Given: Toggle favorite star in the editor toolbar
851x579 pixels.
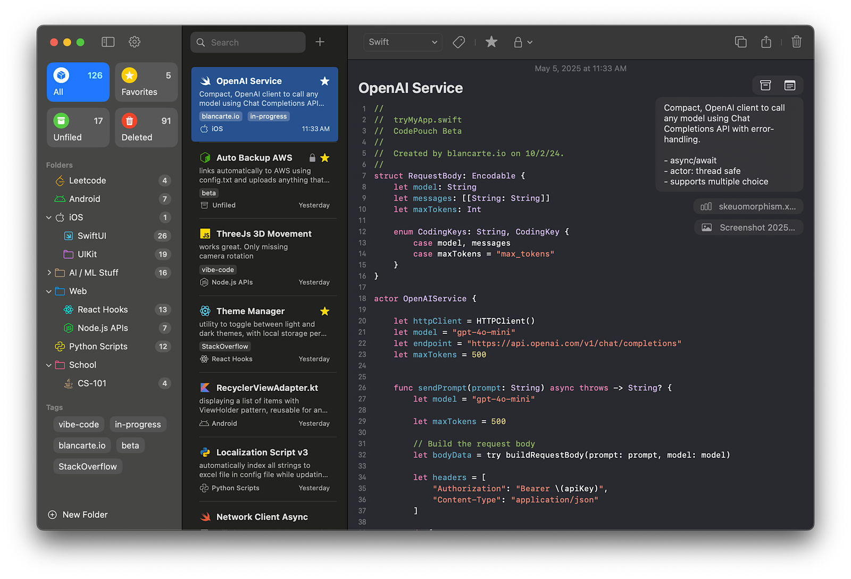Looking at the screenshot, I should pyautogui.click(x=491, y=42).
